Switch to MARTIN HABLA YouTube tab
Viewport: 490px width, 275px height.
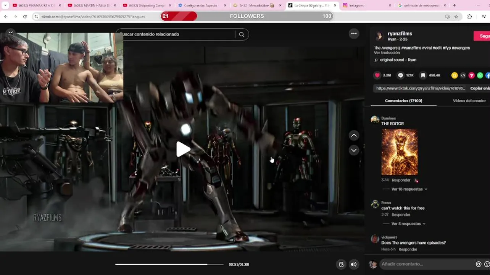[x=92, y=5]
